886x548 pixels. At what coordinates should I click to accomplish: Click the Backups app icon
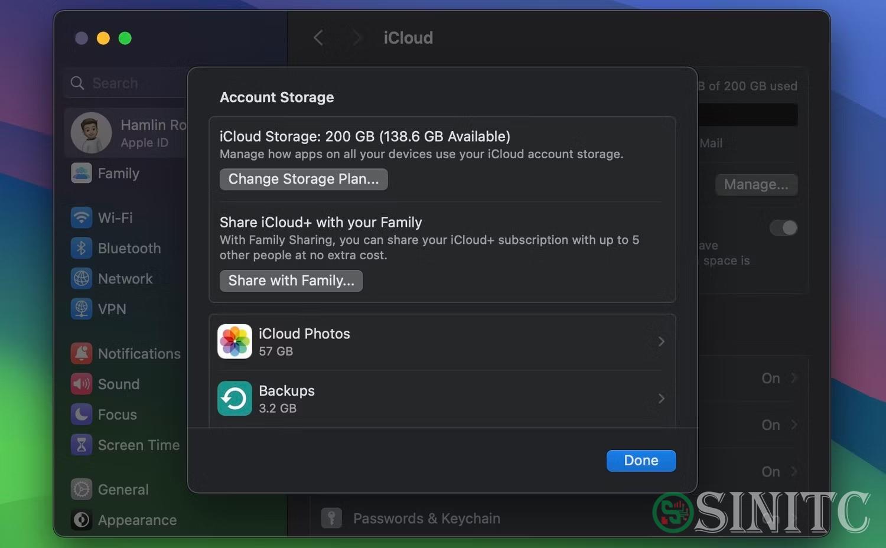(x=234, y=399)
